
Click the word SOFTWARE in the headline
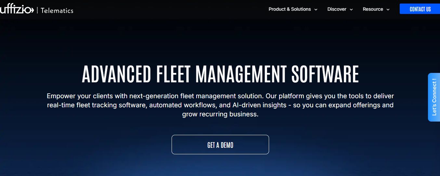(325, 74)
